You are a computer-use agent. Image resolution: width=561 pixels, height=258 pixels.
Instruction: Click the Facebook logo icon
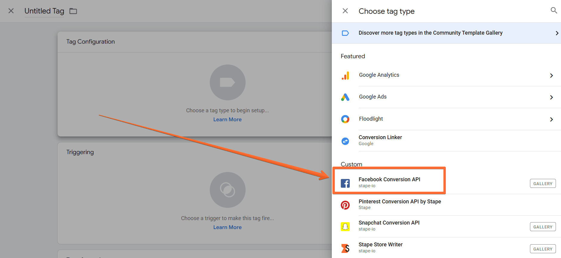[x=345, y=183]
